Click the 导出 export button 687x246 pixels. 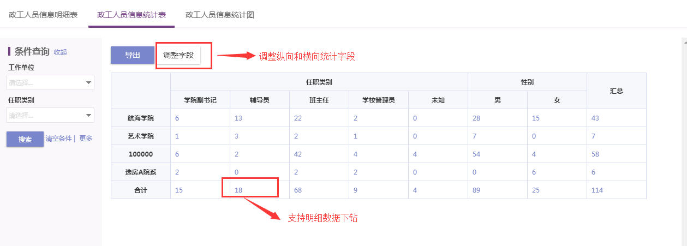[133, 55]
